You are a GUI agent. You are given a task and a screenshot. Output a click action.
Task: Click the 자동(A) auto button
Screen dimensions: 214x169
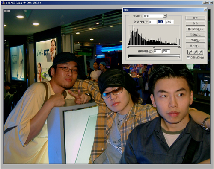click(x=195, y=40)
